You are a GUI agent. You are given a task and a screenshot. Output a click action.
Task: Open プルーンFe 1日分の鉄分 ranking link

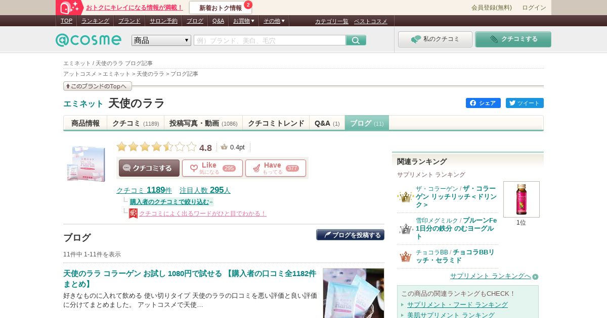coord(456,229)
